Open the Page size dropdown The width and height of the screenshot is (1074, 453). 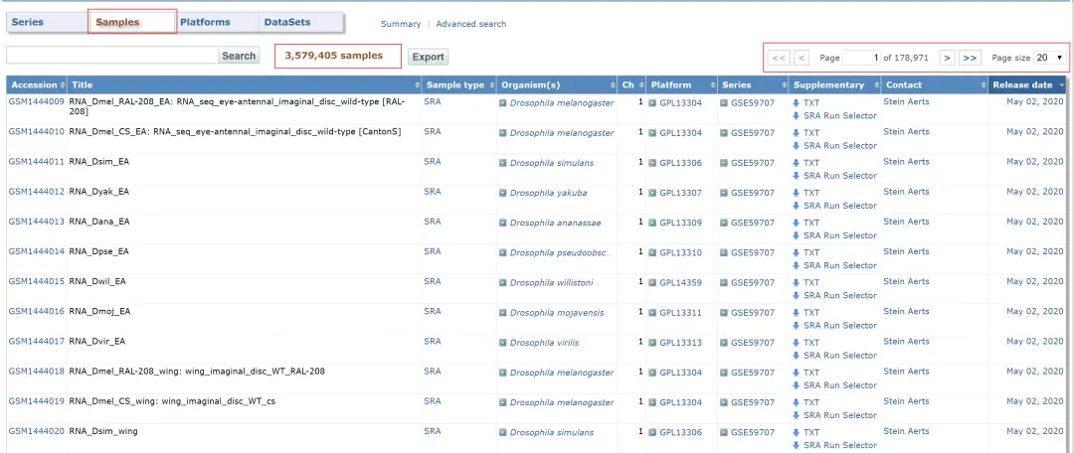pos(1049,59)
